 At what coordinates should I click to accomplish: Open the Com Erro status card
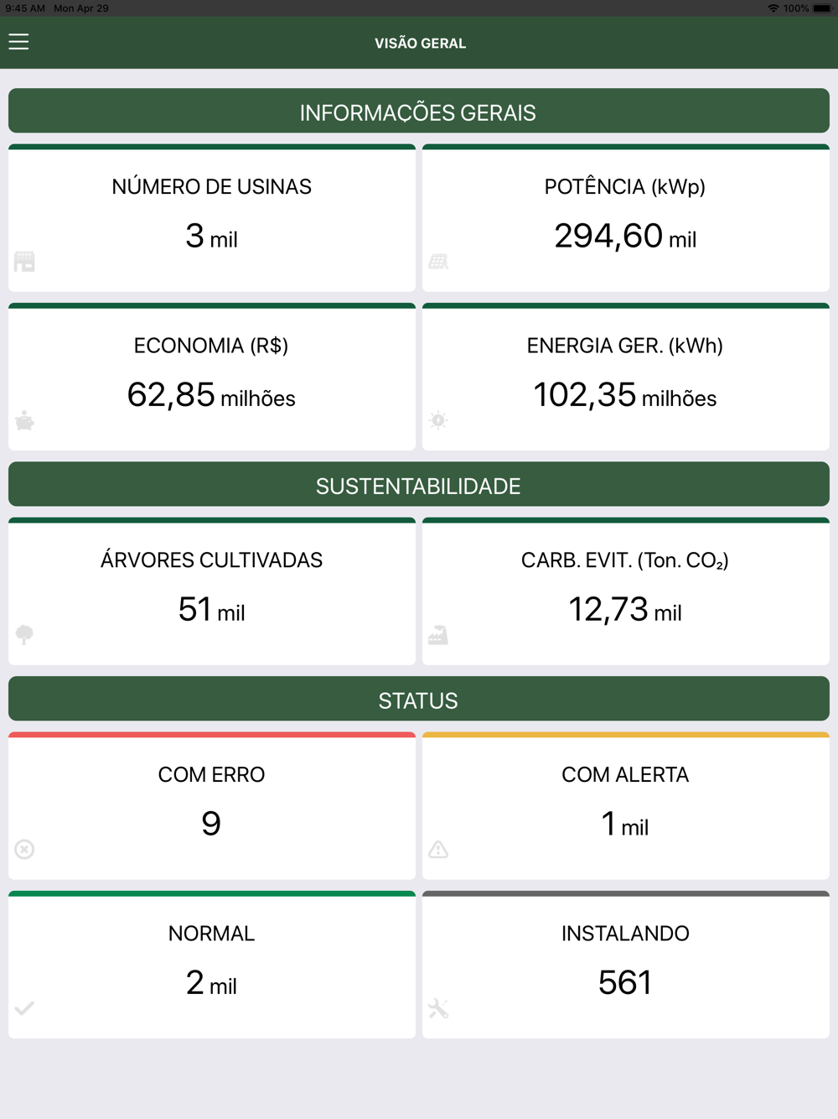[212, 806]
